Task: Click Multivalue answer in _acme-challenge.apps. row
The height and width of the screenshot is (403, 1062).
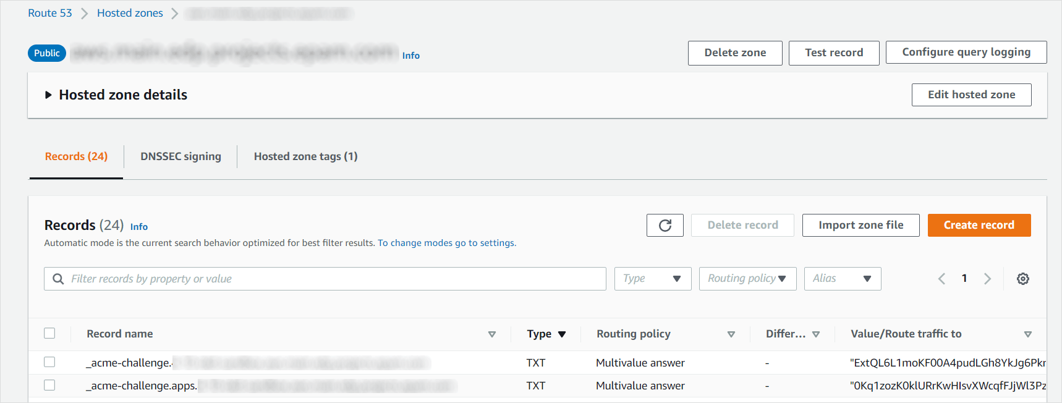Action: click(640, 386)
